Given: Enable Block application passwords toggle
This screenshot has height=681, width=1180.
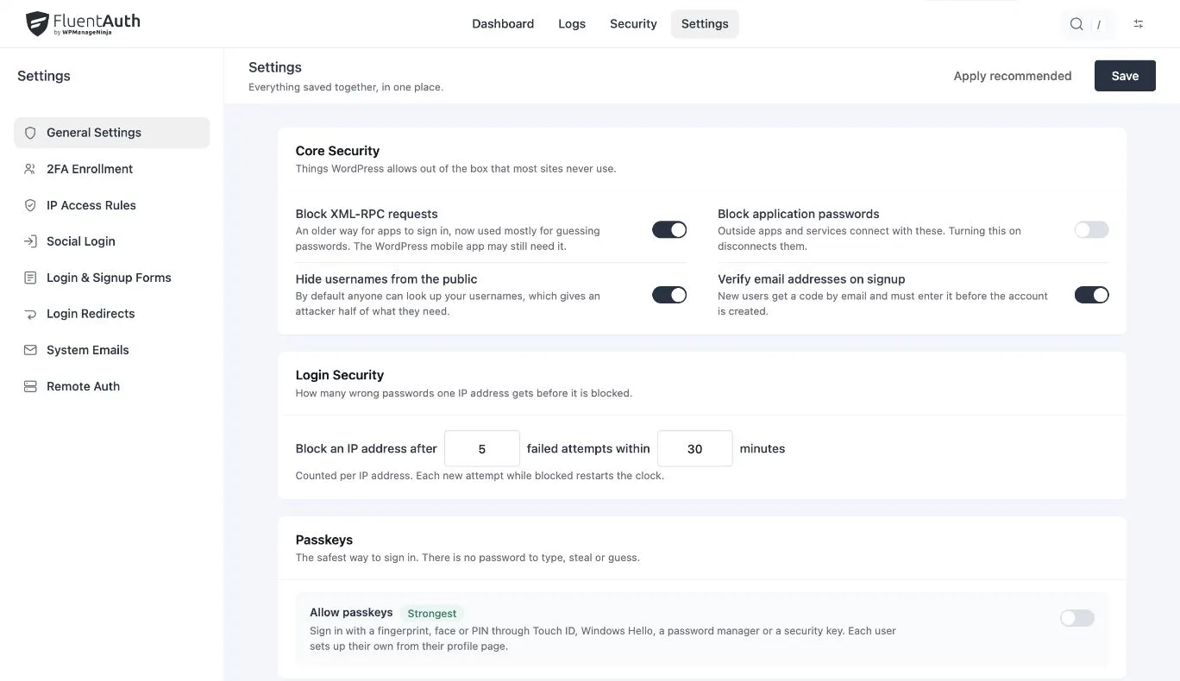Looking at the screenshot, I should coord(1091,229).
